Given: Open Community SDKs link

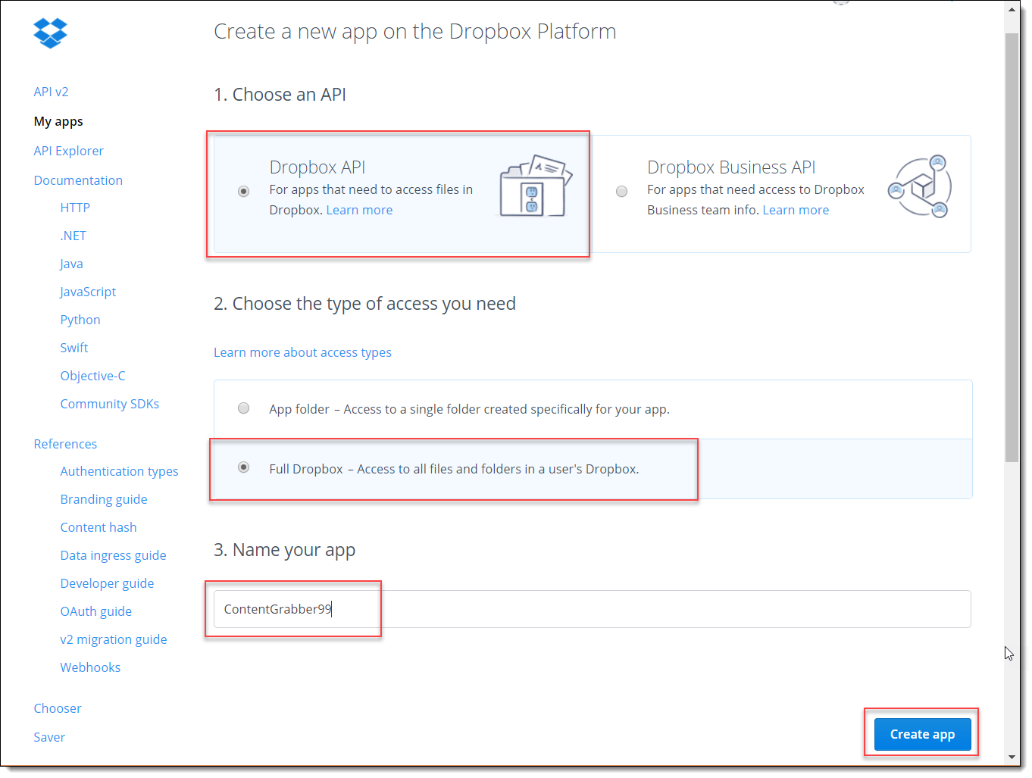Looking at the screenshot, I should click(110, 404).
